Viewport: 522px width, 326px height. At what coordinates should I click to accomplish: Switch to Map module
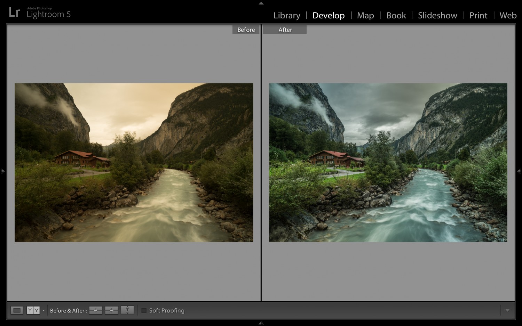tap(365, 15)
